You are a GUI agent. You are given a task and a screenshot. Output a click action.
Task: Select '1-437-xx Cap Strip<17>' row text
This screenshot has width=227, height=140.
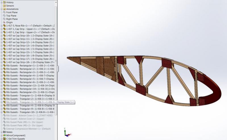point(30,59)
